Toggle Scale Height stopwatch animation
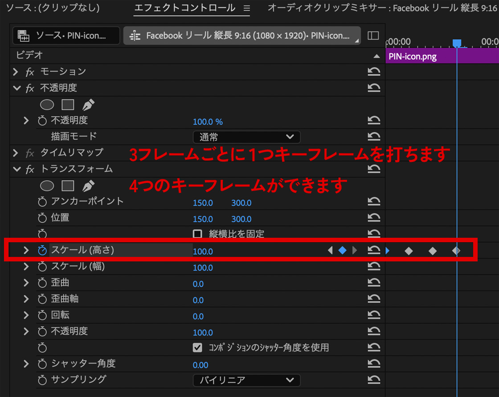This screenshot has height=397, width=499. 42,250
